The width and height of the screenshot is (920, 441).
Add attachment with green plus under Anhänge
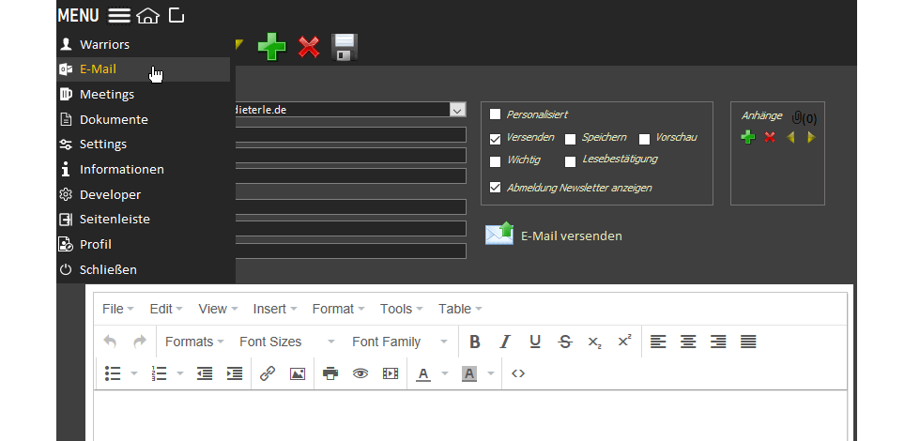click(747, 137)
